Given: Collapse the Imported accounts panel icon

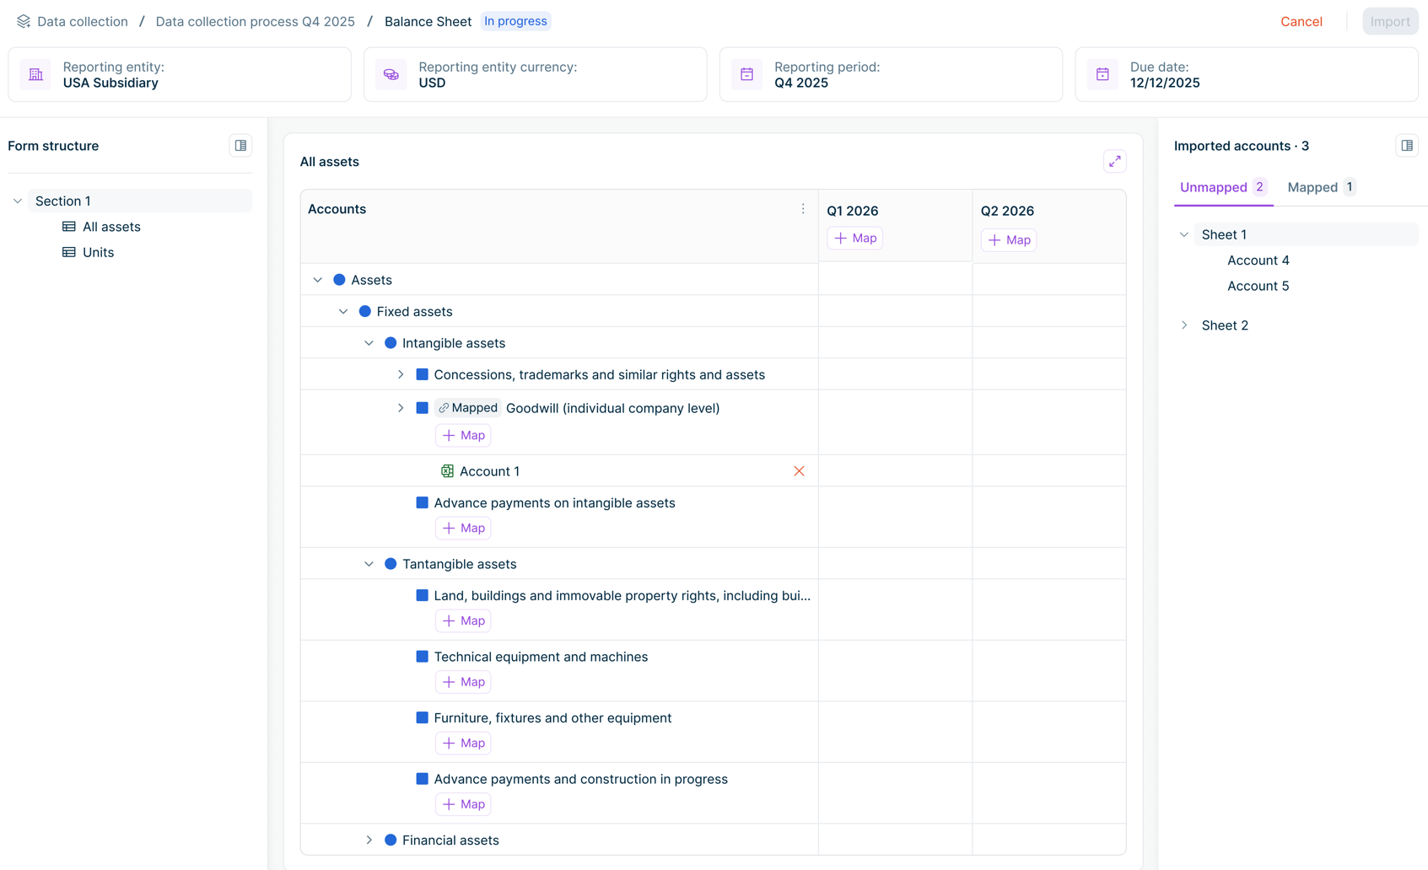Looking at the screenshot, I should (1406, 146).
